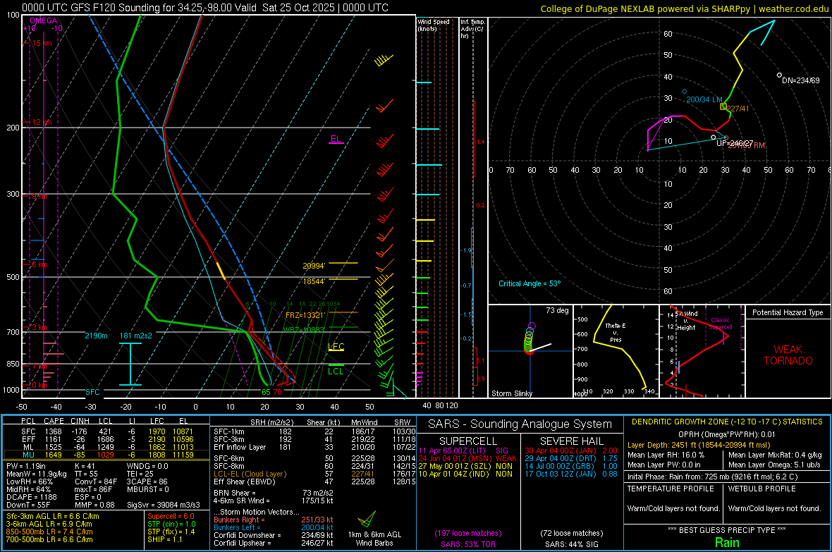Click the Storm Slinky circles plot

pos(530,338)
